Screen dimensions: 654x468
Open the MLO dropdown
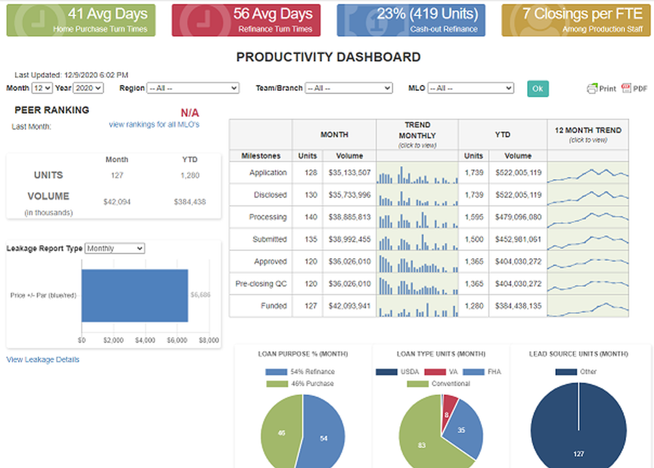(471, 88)
